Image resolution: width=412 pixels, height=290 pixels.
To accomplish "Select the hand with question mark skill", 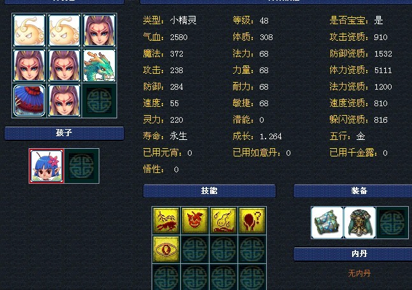I will [252, 221].
